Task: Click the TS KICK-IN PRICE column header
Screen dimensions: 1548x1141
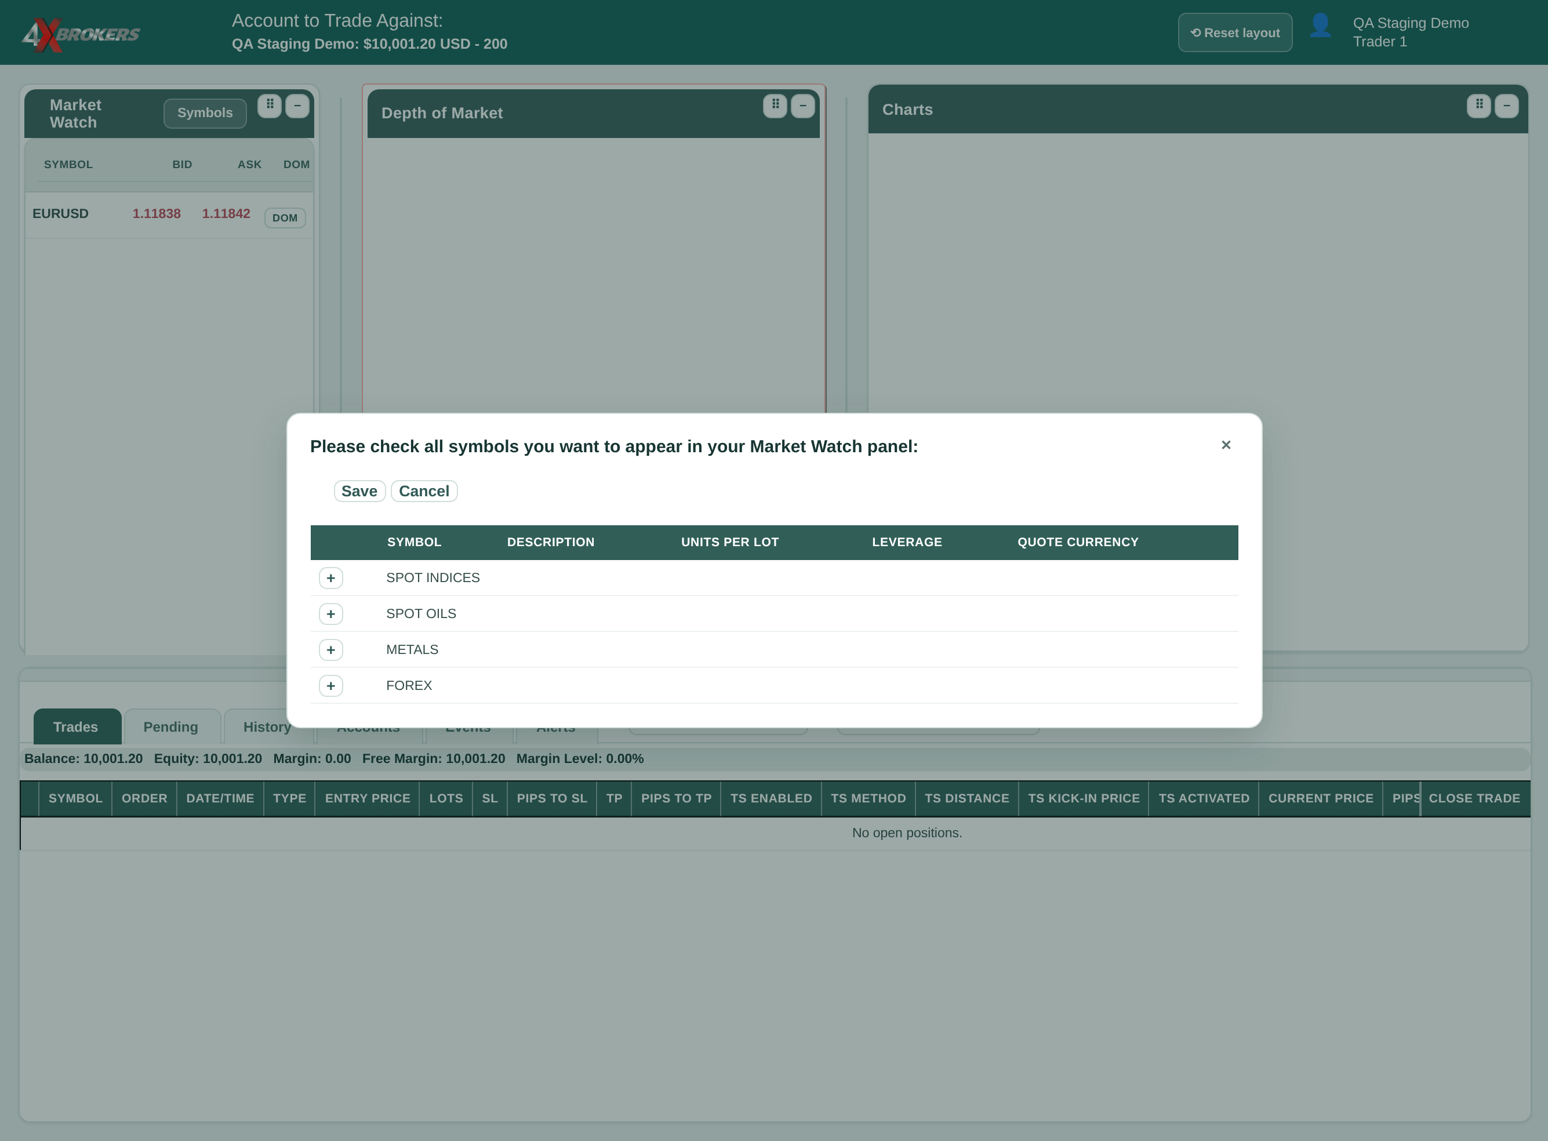Action: point(1084,798)
